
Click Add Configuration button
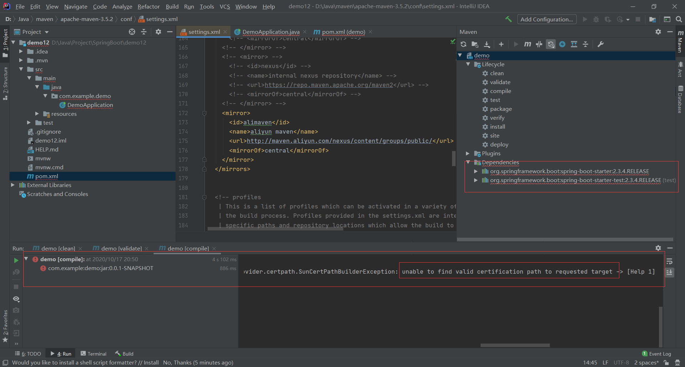547,19
